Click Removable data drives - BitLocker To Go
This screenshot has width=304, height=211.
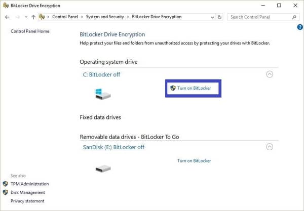tap(130, 137)
